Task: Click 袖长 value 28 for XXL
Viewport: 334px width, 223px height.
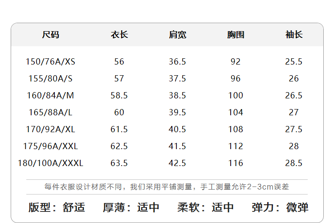Action: (x=294, y=146)
